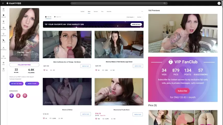The image size is (223, 125).
Task: Go to the Live sidebar icon
Action: click(3, 22)
